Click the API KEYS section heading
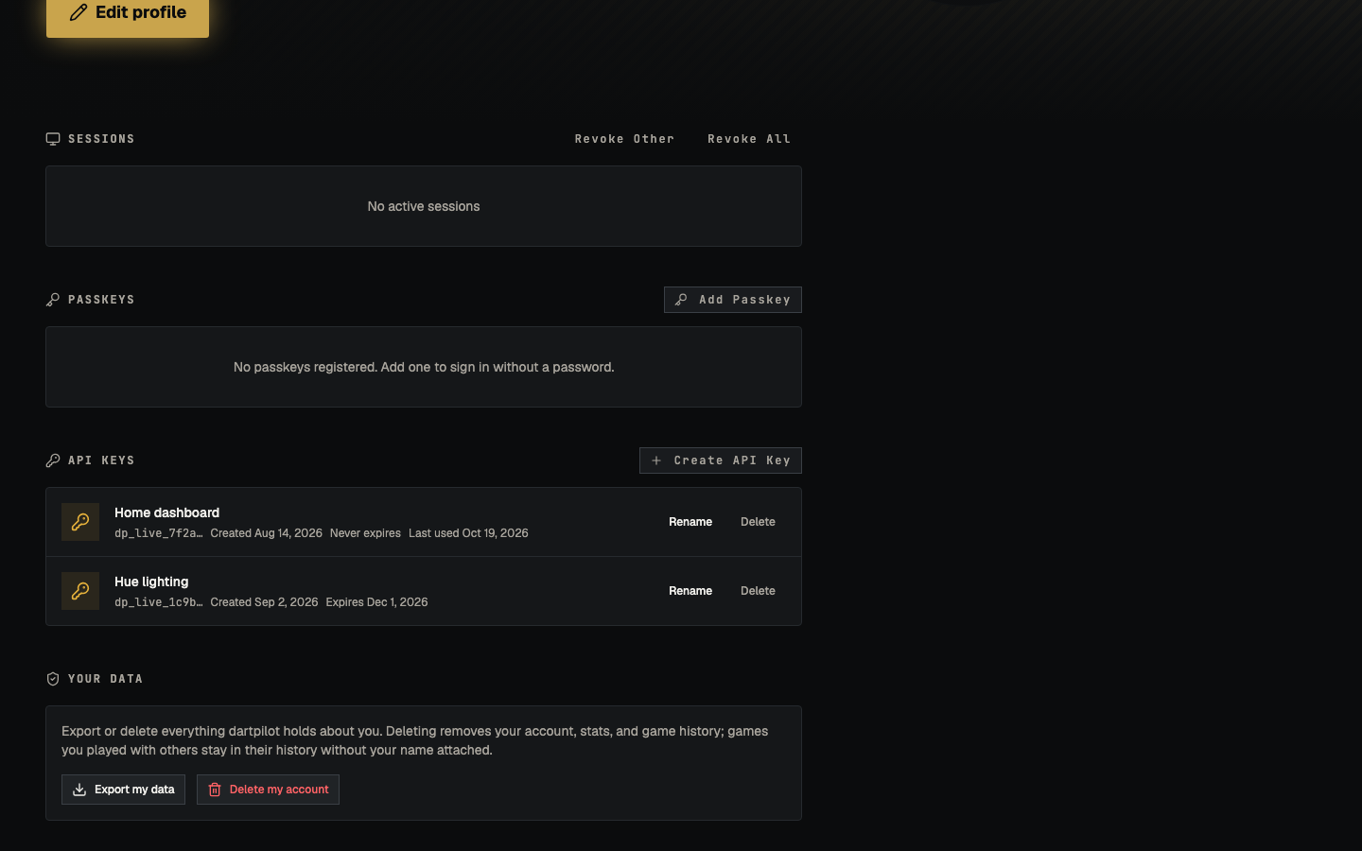 point(101,460)
